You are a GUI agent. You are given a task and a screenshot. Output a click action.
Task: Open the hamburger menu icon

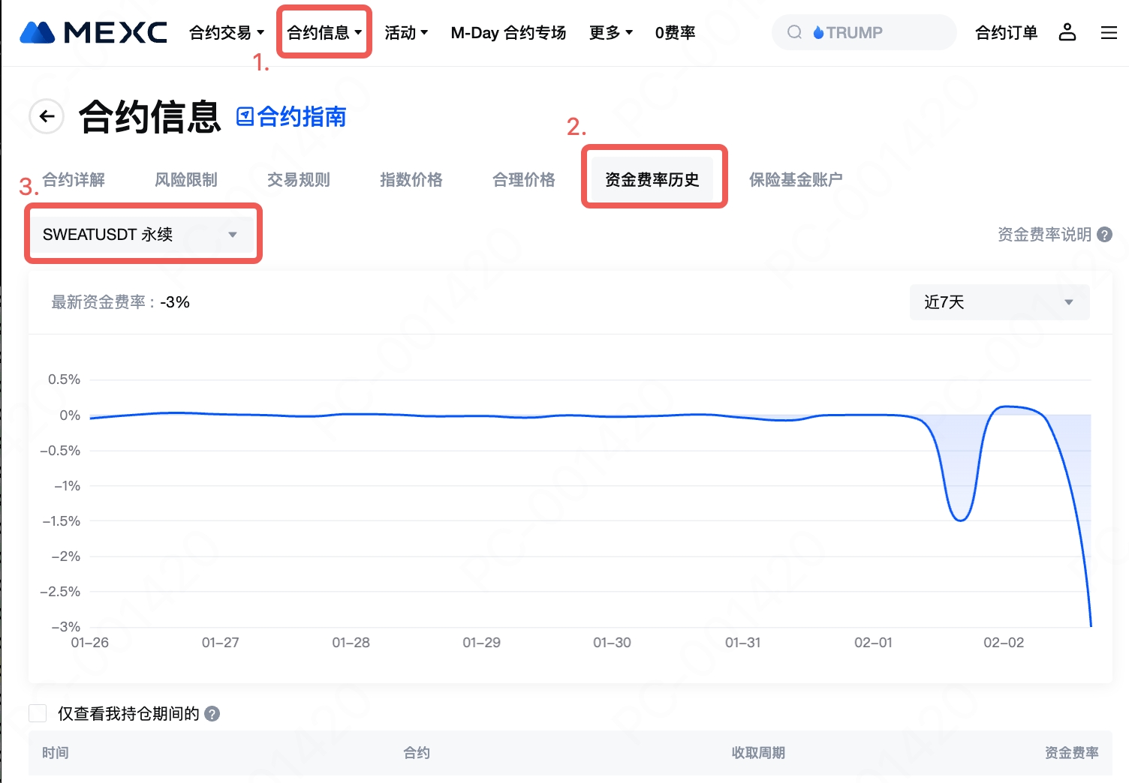(x=1109, y=32)
